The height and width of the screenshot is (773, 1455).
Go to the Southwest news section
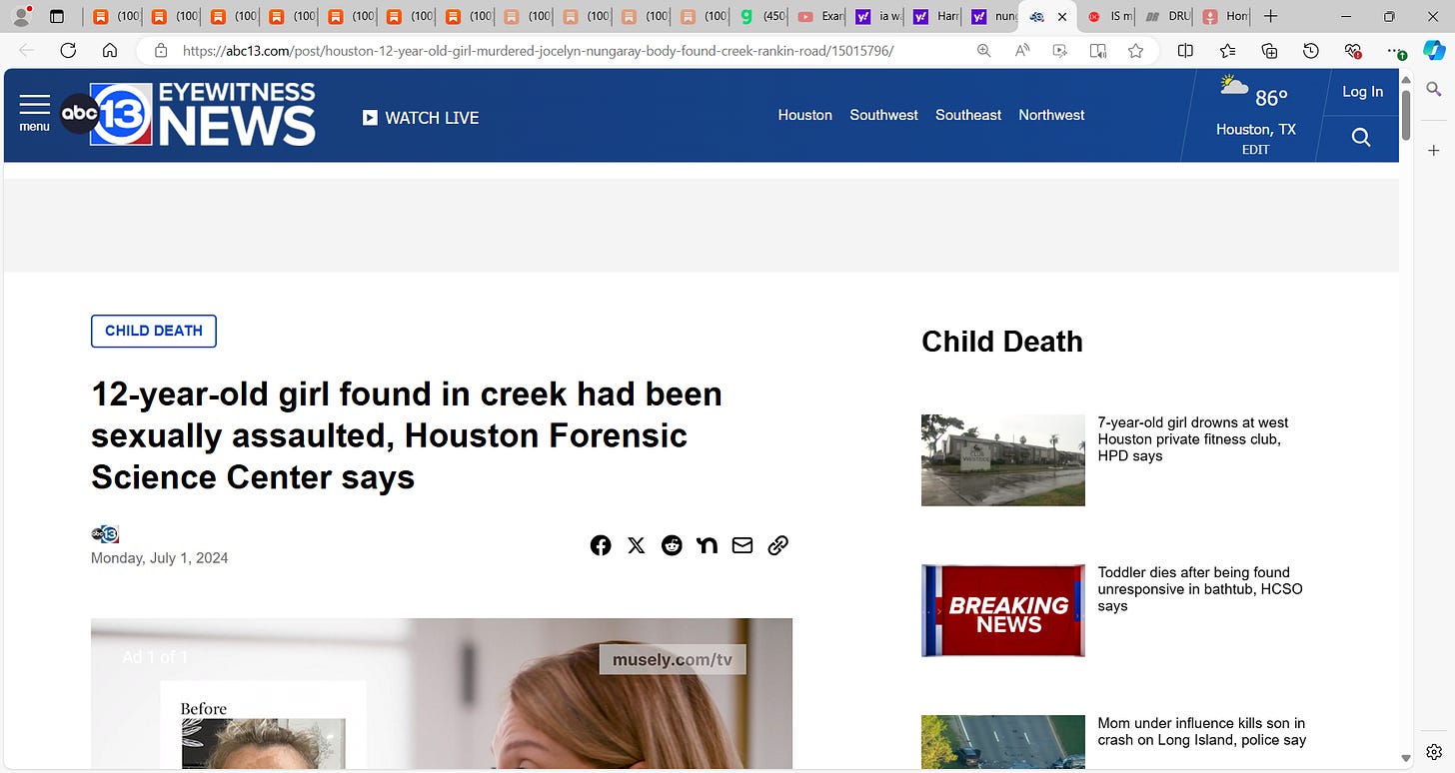883,115
